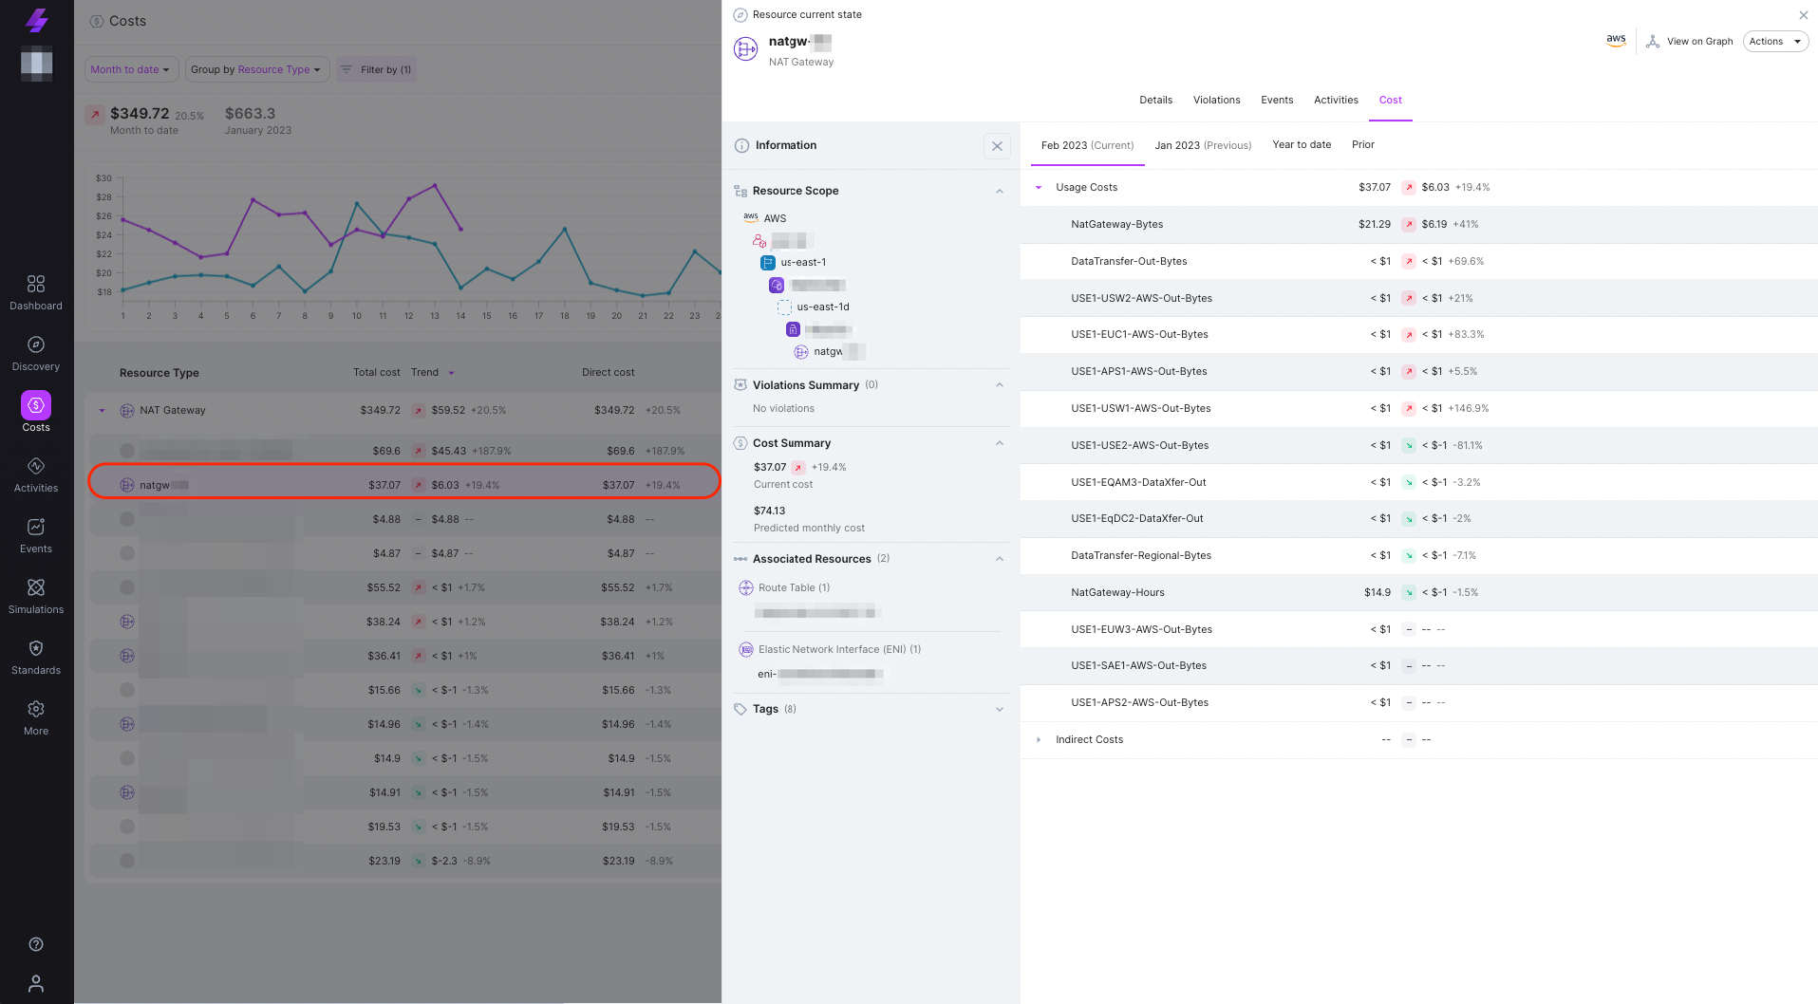Screen dimensions: 1818x1004
Task: Open the Actions dropdown
Action: point(1774,41)
